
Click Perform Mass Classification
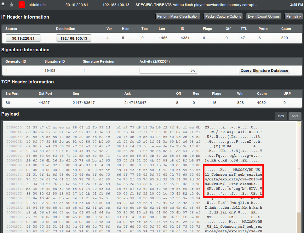click(178, 16)
